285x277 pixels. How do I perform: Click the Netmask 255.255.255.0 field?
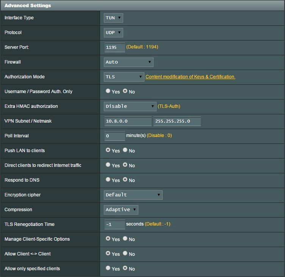click(x=177, y=121)
